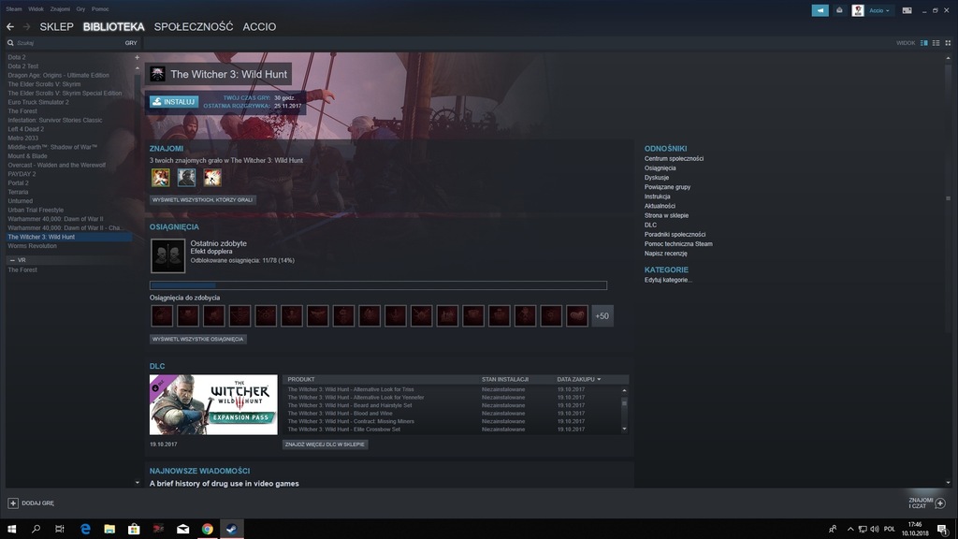
Task: Open Mail app from taskbar
Action: coord(182,530)
